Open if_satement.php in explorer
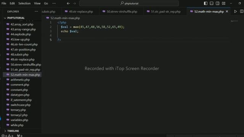The height and width of the screenshot is (137, 244). tap(22, 100)
